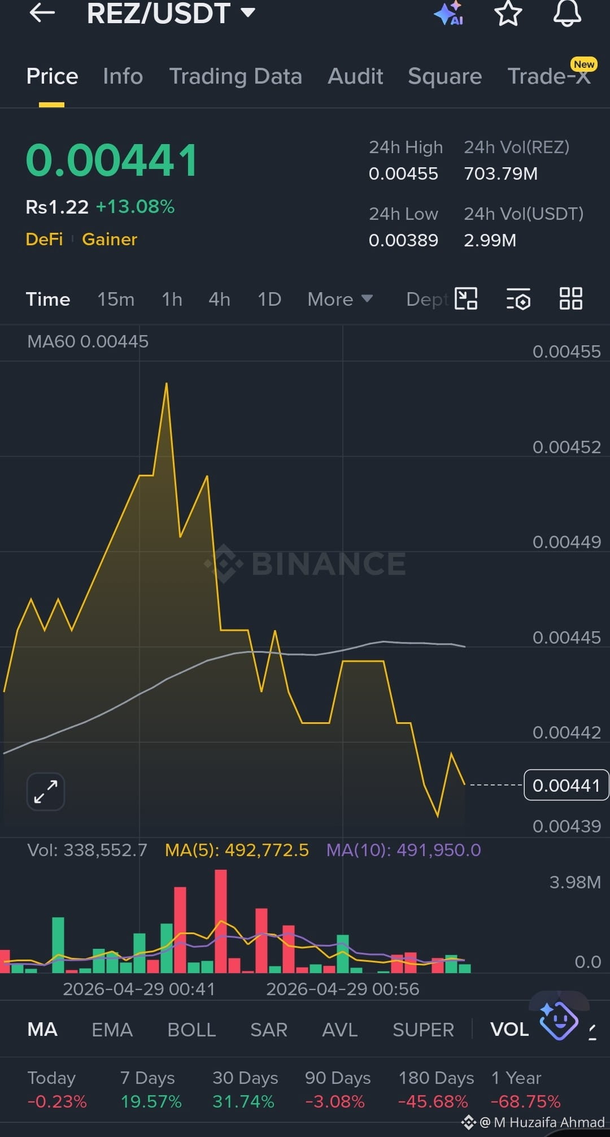Tap the MA(5): 492,772.5 readout
The height and width of the screenshot is (1137, 610).
pyautogui.click(x=237, y=850)
